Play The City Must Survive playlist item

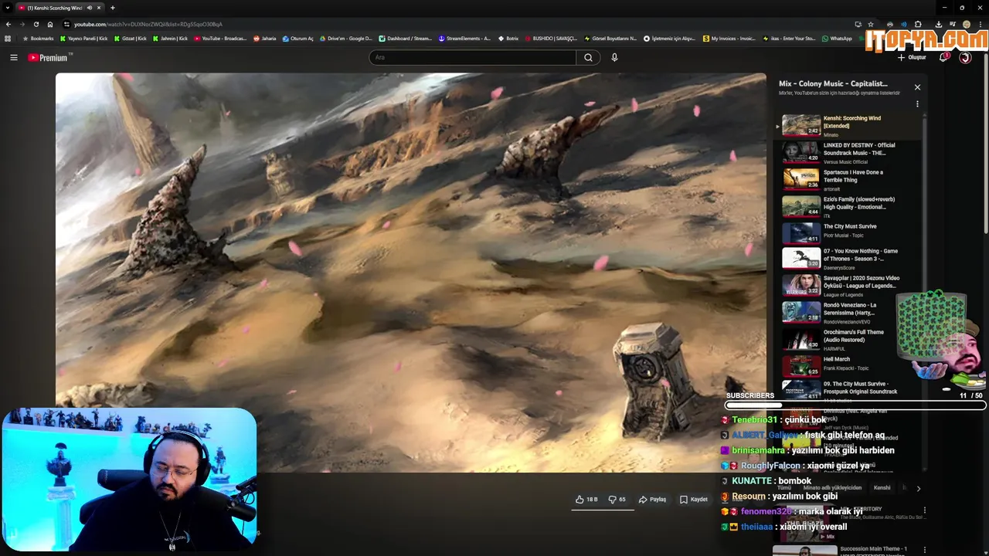tap(848, 232)
